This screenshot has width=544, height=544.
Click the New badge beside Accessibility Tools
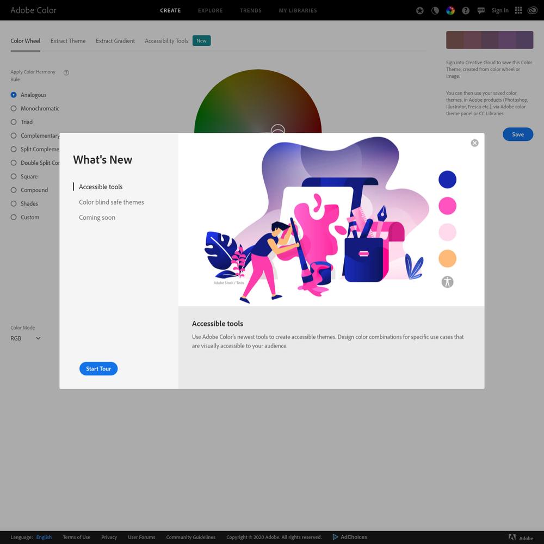[x=202, y=41]
